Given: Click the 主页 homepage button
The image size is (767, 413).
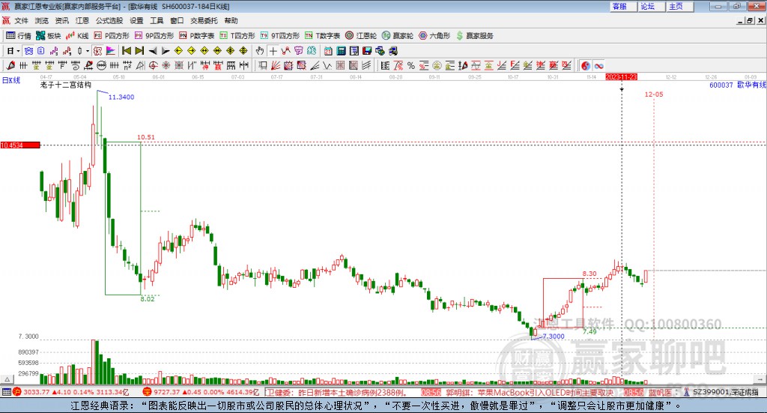Looking at the screenshot, I should coord(679,6).
